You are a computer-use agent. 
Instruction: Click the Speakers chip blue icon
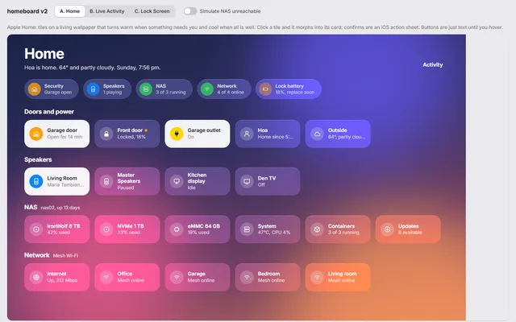click(x=94, y=89)
